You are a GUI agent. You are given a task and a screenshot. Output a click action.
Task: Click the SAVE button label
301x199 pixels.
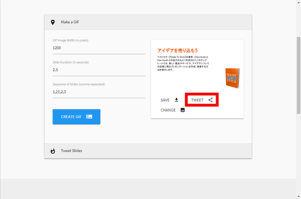click(x=165, y=100)
